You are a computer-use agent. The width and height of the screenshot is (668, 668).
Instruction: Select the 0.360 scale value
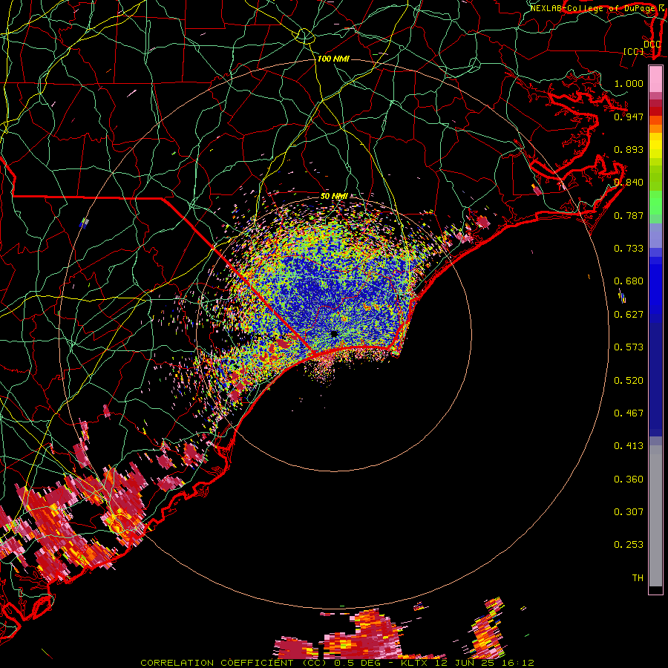coord(629,479)
